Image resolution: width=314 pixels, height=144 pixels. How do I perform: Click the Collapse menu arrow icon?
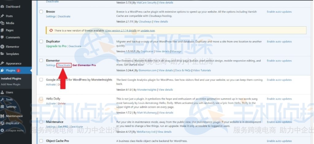click(2, 131)
